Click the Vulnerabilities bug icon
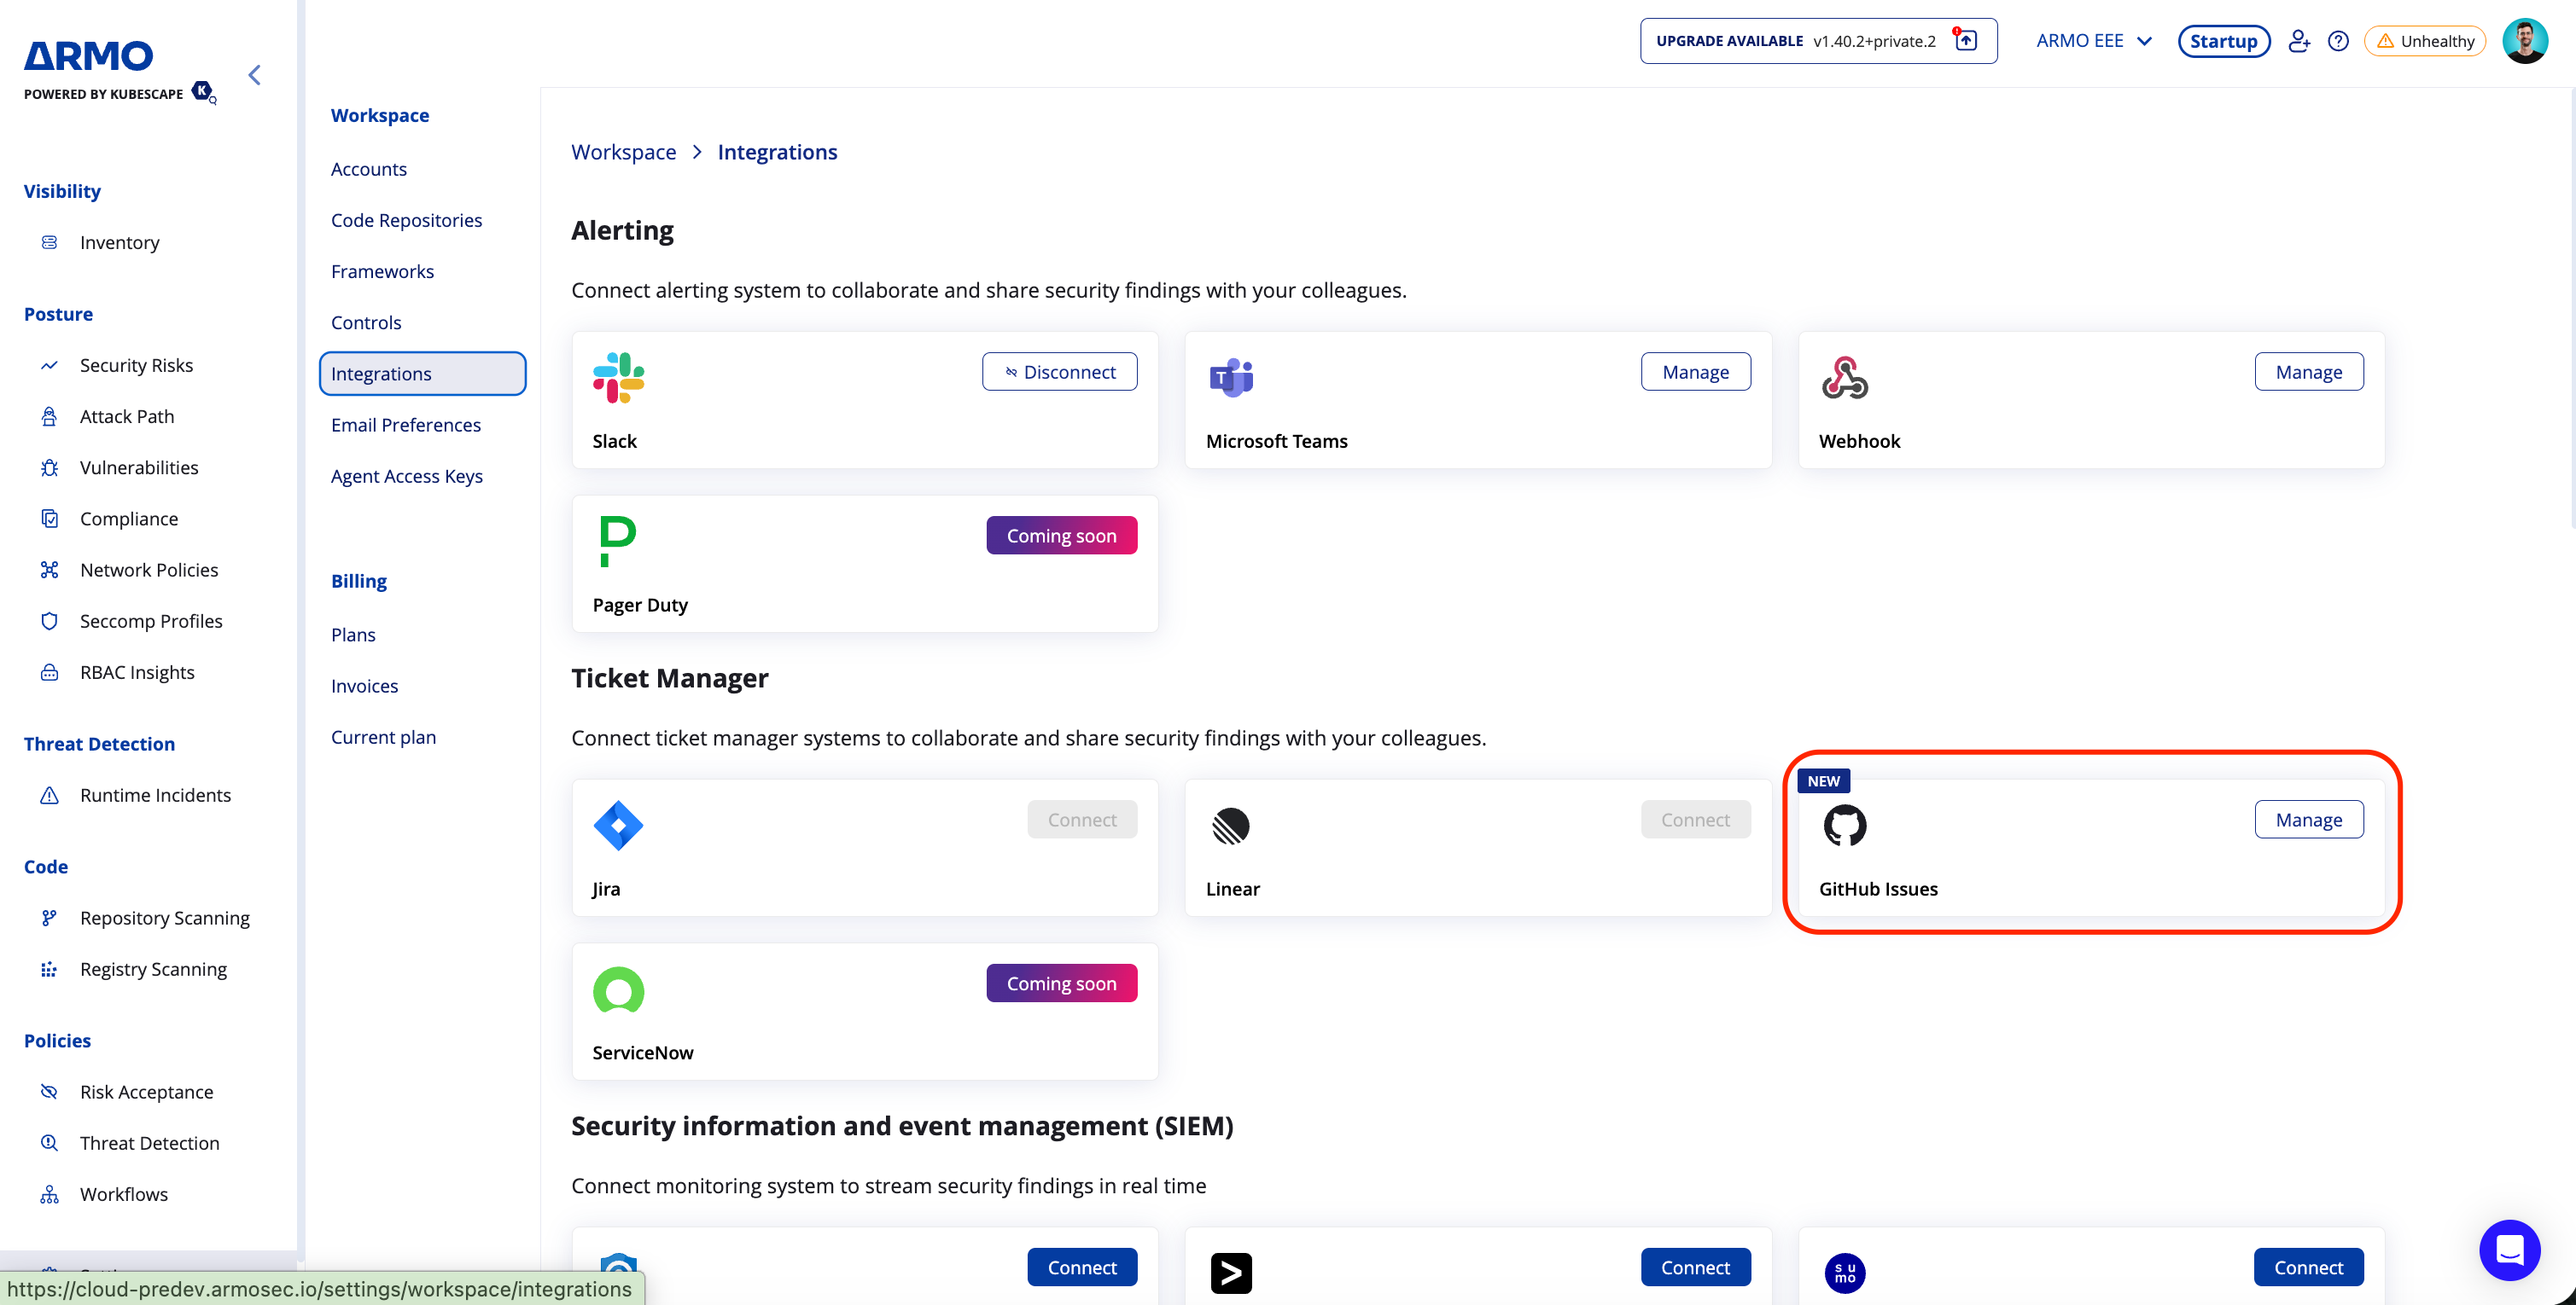Image resolution: width=2576 pixels, height=1305 pixels. pyautogui.click(x=49, y=467)
